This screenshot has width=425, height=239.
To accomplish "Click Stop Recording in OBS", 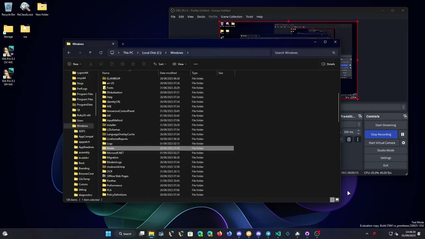I will [381, 134].
